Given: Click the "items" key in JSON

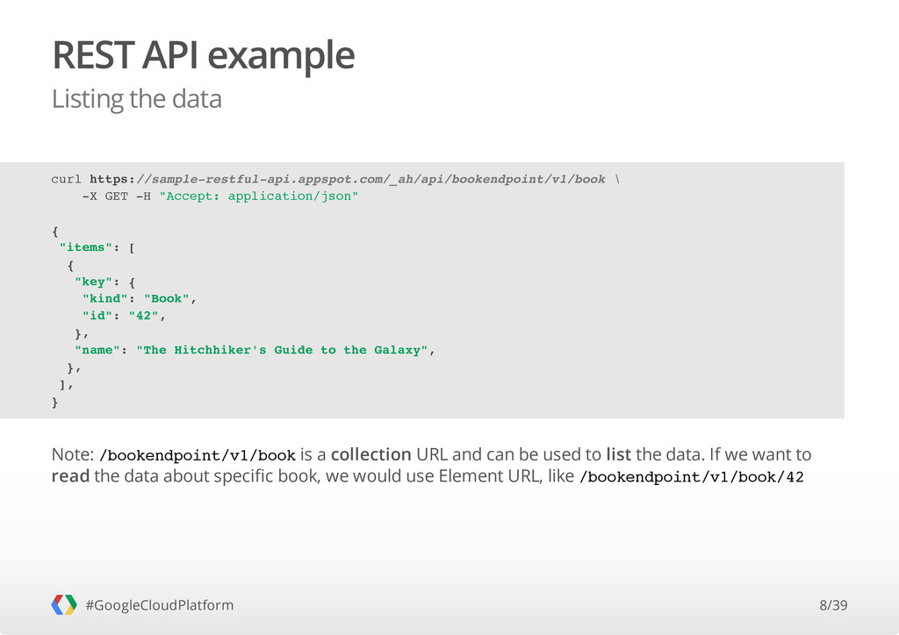Looking at the screenshot, I should point(86,247).
